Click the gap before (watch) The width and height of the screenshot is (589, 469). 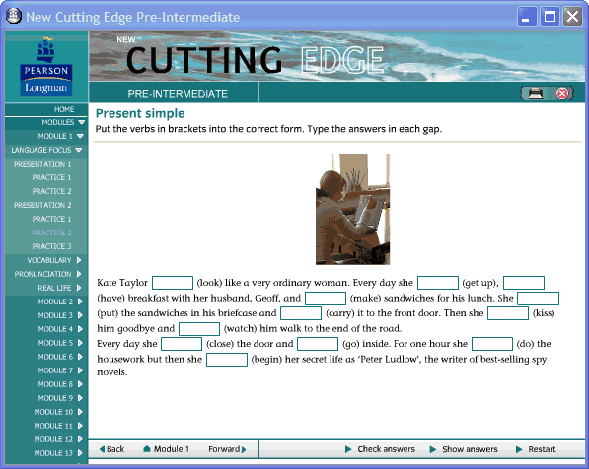click(x=199, y=329)
